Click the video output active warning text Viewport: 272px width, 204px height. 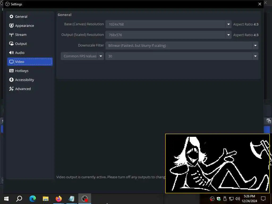111,177
